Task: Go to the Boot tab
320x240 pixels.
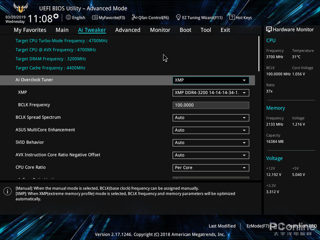Action: (x=185, y=30)
